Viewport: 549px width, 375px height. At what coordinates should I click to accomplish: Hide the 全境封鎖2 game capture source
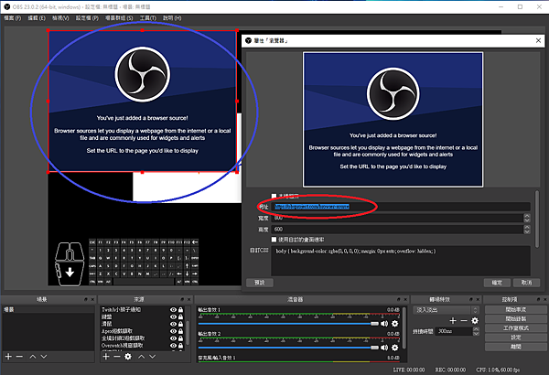pos(173,338)
